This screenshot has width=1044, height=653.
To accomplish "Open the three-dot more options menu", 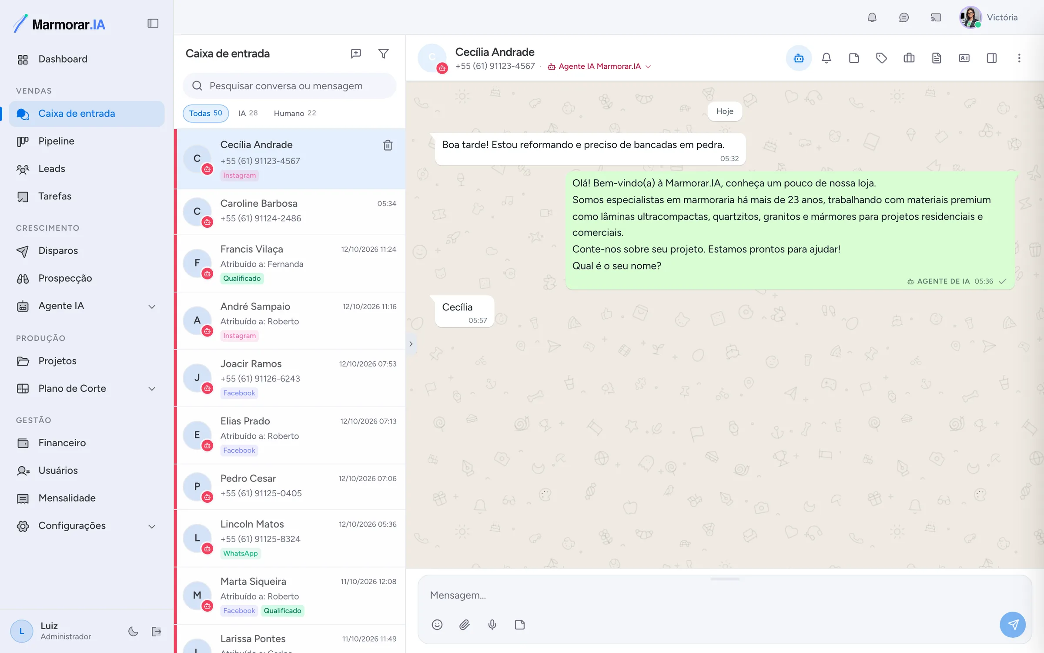I will point(1019,58).
